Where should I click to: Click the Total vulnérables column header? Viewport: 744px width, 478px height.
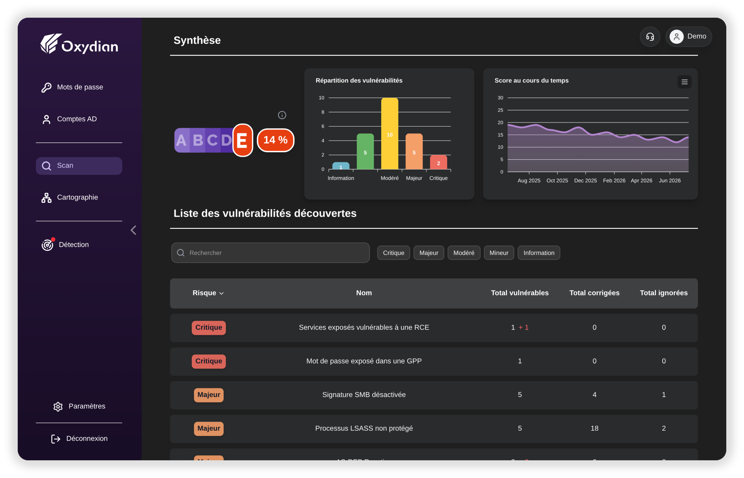pyautogui.click(x=519, y=293)
